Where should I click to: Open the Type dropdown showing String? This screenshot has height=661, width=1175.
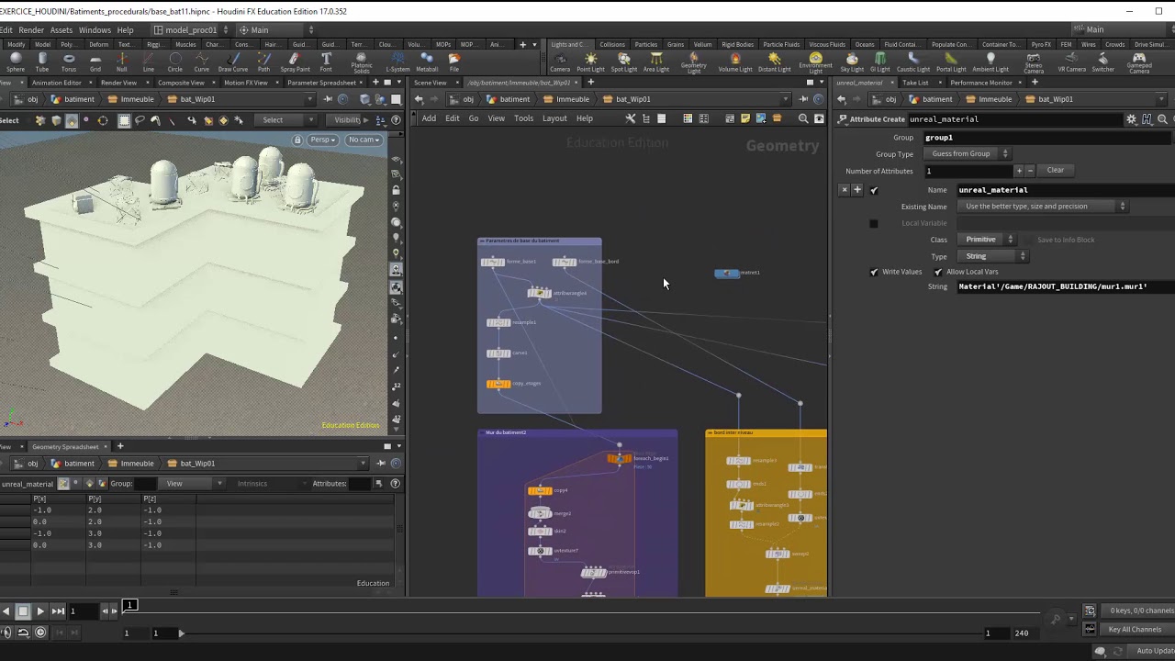coord(994,256)
